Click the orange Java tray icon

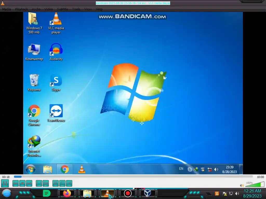[217, 193]
